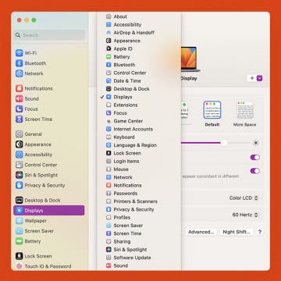281x281 pixels.
Task: Click the sun icon beside the brightness slider
Action: tap(256, 143)
